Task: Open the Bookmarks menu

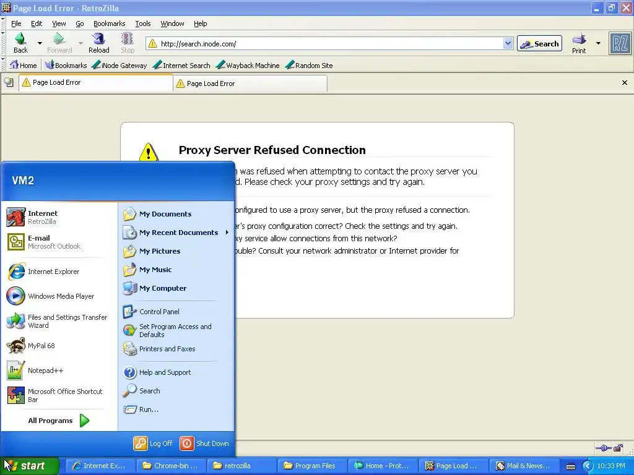Action: tap(109, 24)
